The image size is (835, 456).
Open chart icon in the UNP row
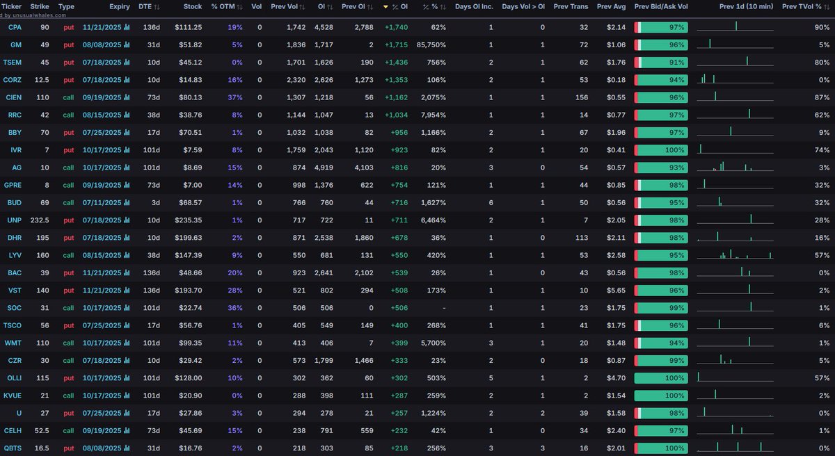click(127, 220)
